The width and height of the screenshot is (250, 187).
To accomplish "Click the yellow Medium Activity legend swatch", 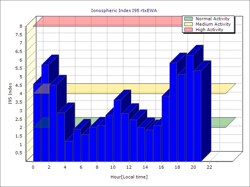I will tap(188, 24).
